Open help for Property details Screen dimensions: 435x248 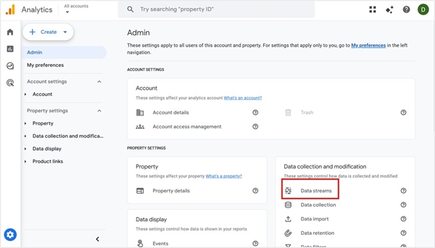256,190
